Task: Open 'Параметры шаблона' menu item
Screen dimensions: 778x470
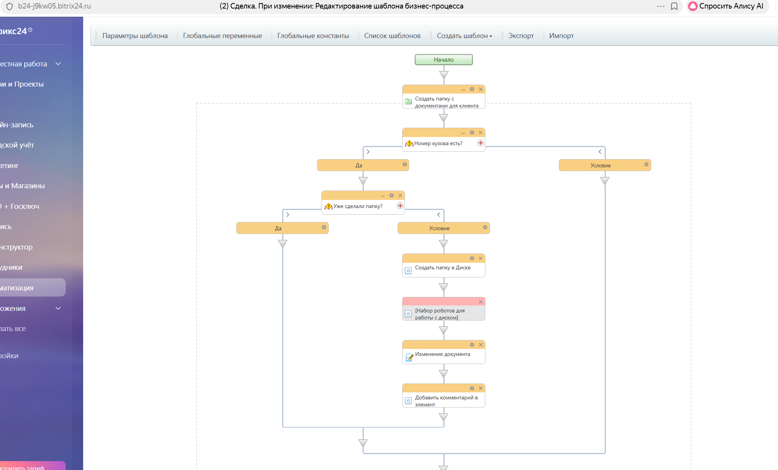Action: [x=135, y=36]
